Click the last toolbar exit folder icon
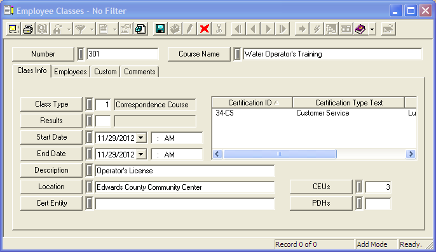Viewport: 436px width, 252px height. click(x=388, y=29)
